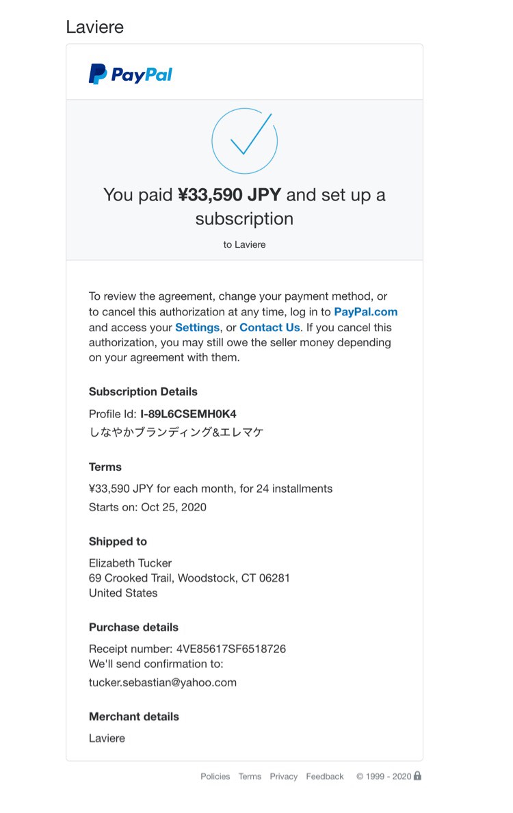Click the profile ID I-89L6CSEMH0K4
The image size is (513, 813).
click(189, 414)
